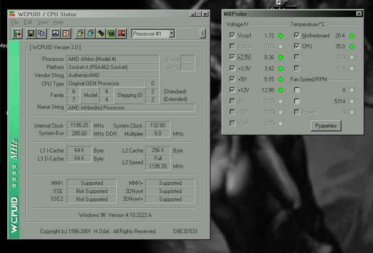Click the Name String AMD Athlon(tm) Processor field
Image resolution: width=373 pixels, height=253 pixels.
(x=131, y=108)
